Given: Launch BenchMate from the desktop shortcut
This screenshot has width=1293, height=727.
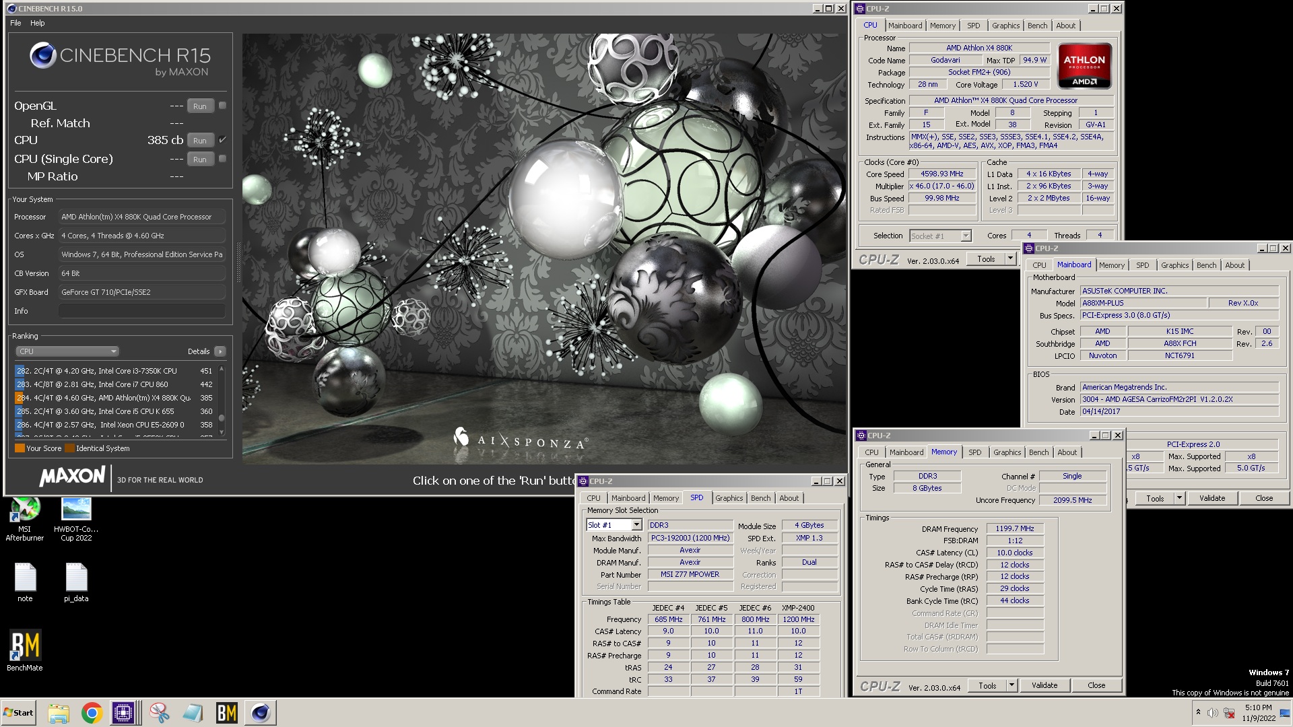Looking at the screenshot, I should pos(25,651).
